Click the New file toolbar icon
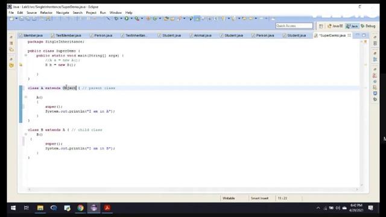 11,19
